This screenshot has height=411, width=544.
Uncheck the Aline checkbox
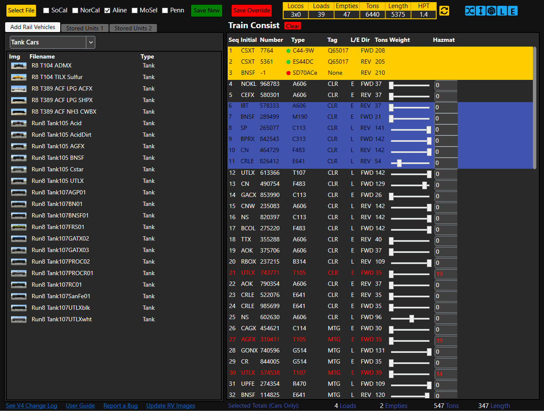(107, 11)
